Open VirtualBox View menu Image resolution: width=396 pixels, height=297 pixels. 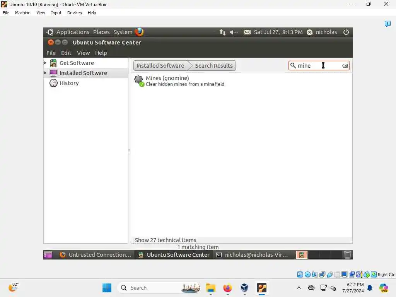[x=41, y=13]
